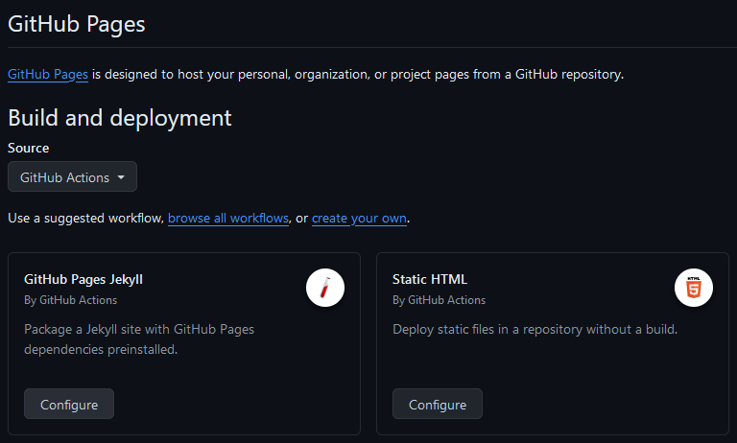Select the Static HTML card title
The image size is (737, 443).
430,280
